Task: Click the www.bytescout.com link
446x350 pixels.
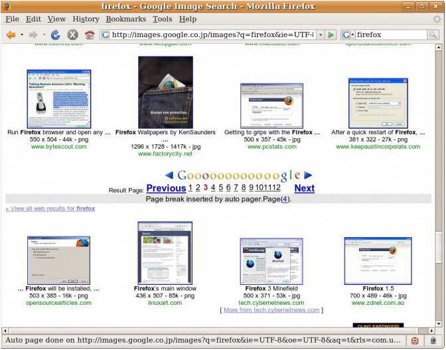Action: pyautogui.click(x=59, y=147)
